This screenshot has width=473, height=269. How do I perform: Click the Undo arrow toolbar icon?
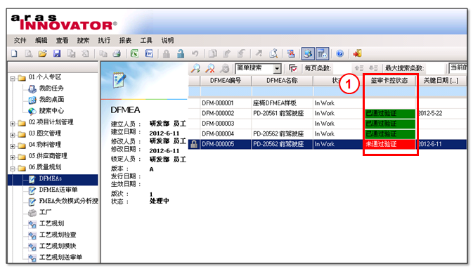195,53
